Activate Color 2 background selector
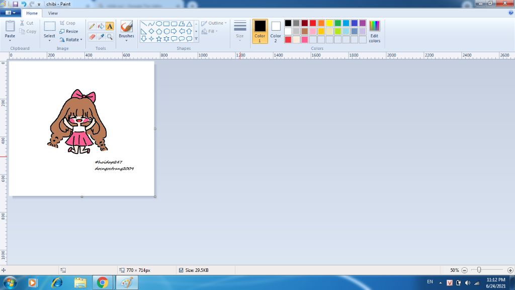 coord(276,31)
